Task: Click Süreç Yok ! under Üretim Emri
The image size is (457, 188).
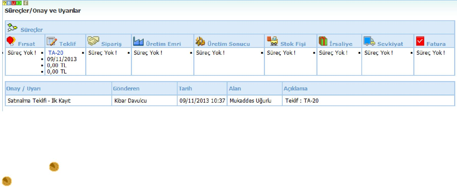Action: coord(148,53)
